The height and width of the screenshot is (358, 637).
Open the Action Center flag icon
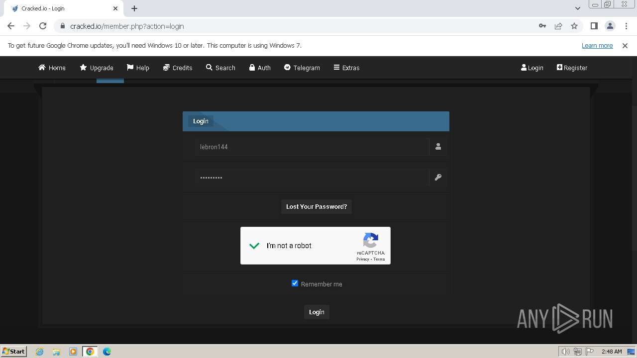[x=590, y=352]
